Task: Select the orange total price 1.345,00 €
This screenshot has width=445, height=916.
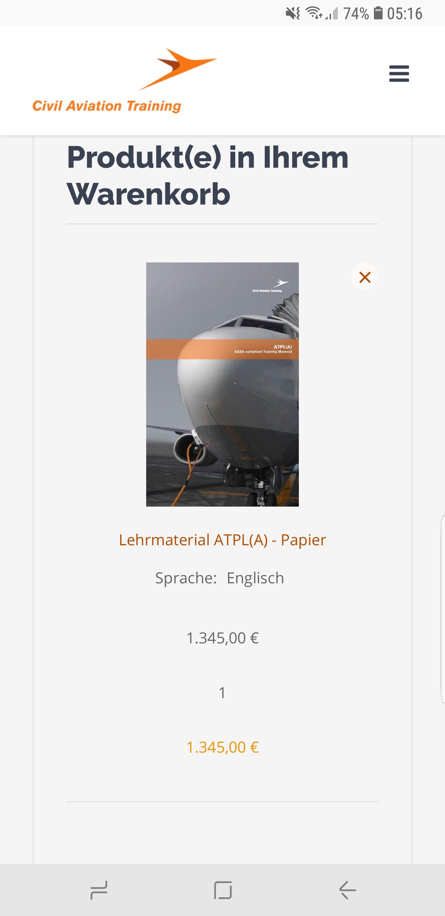Action: point(222,747)
